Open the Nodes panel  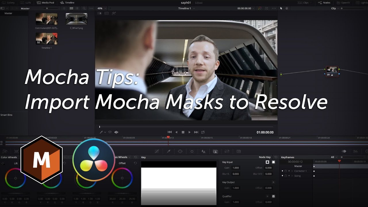point(324,3)
